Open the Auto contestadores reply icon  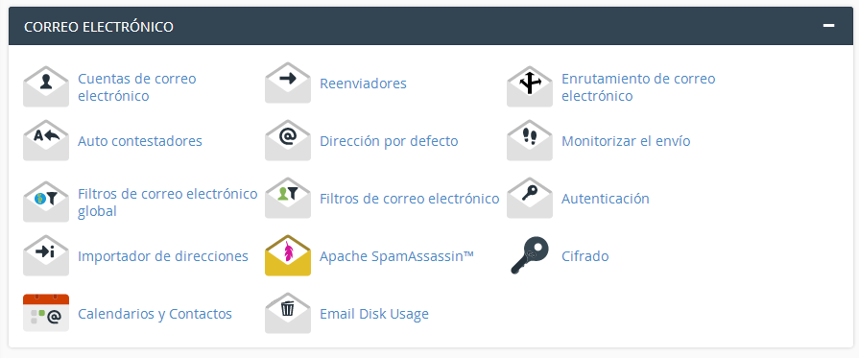pos(46,141)
